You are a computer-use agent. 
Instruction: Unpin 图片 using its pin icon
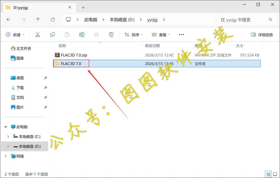click(x=46, y=107)
